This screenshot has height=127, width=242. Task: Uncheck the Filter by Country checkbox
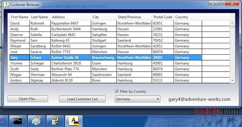click(x=117, y=91)
